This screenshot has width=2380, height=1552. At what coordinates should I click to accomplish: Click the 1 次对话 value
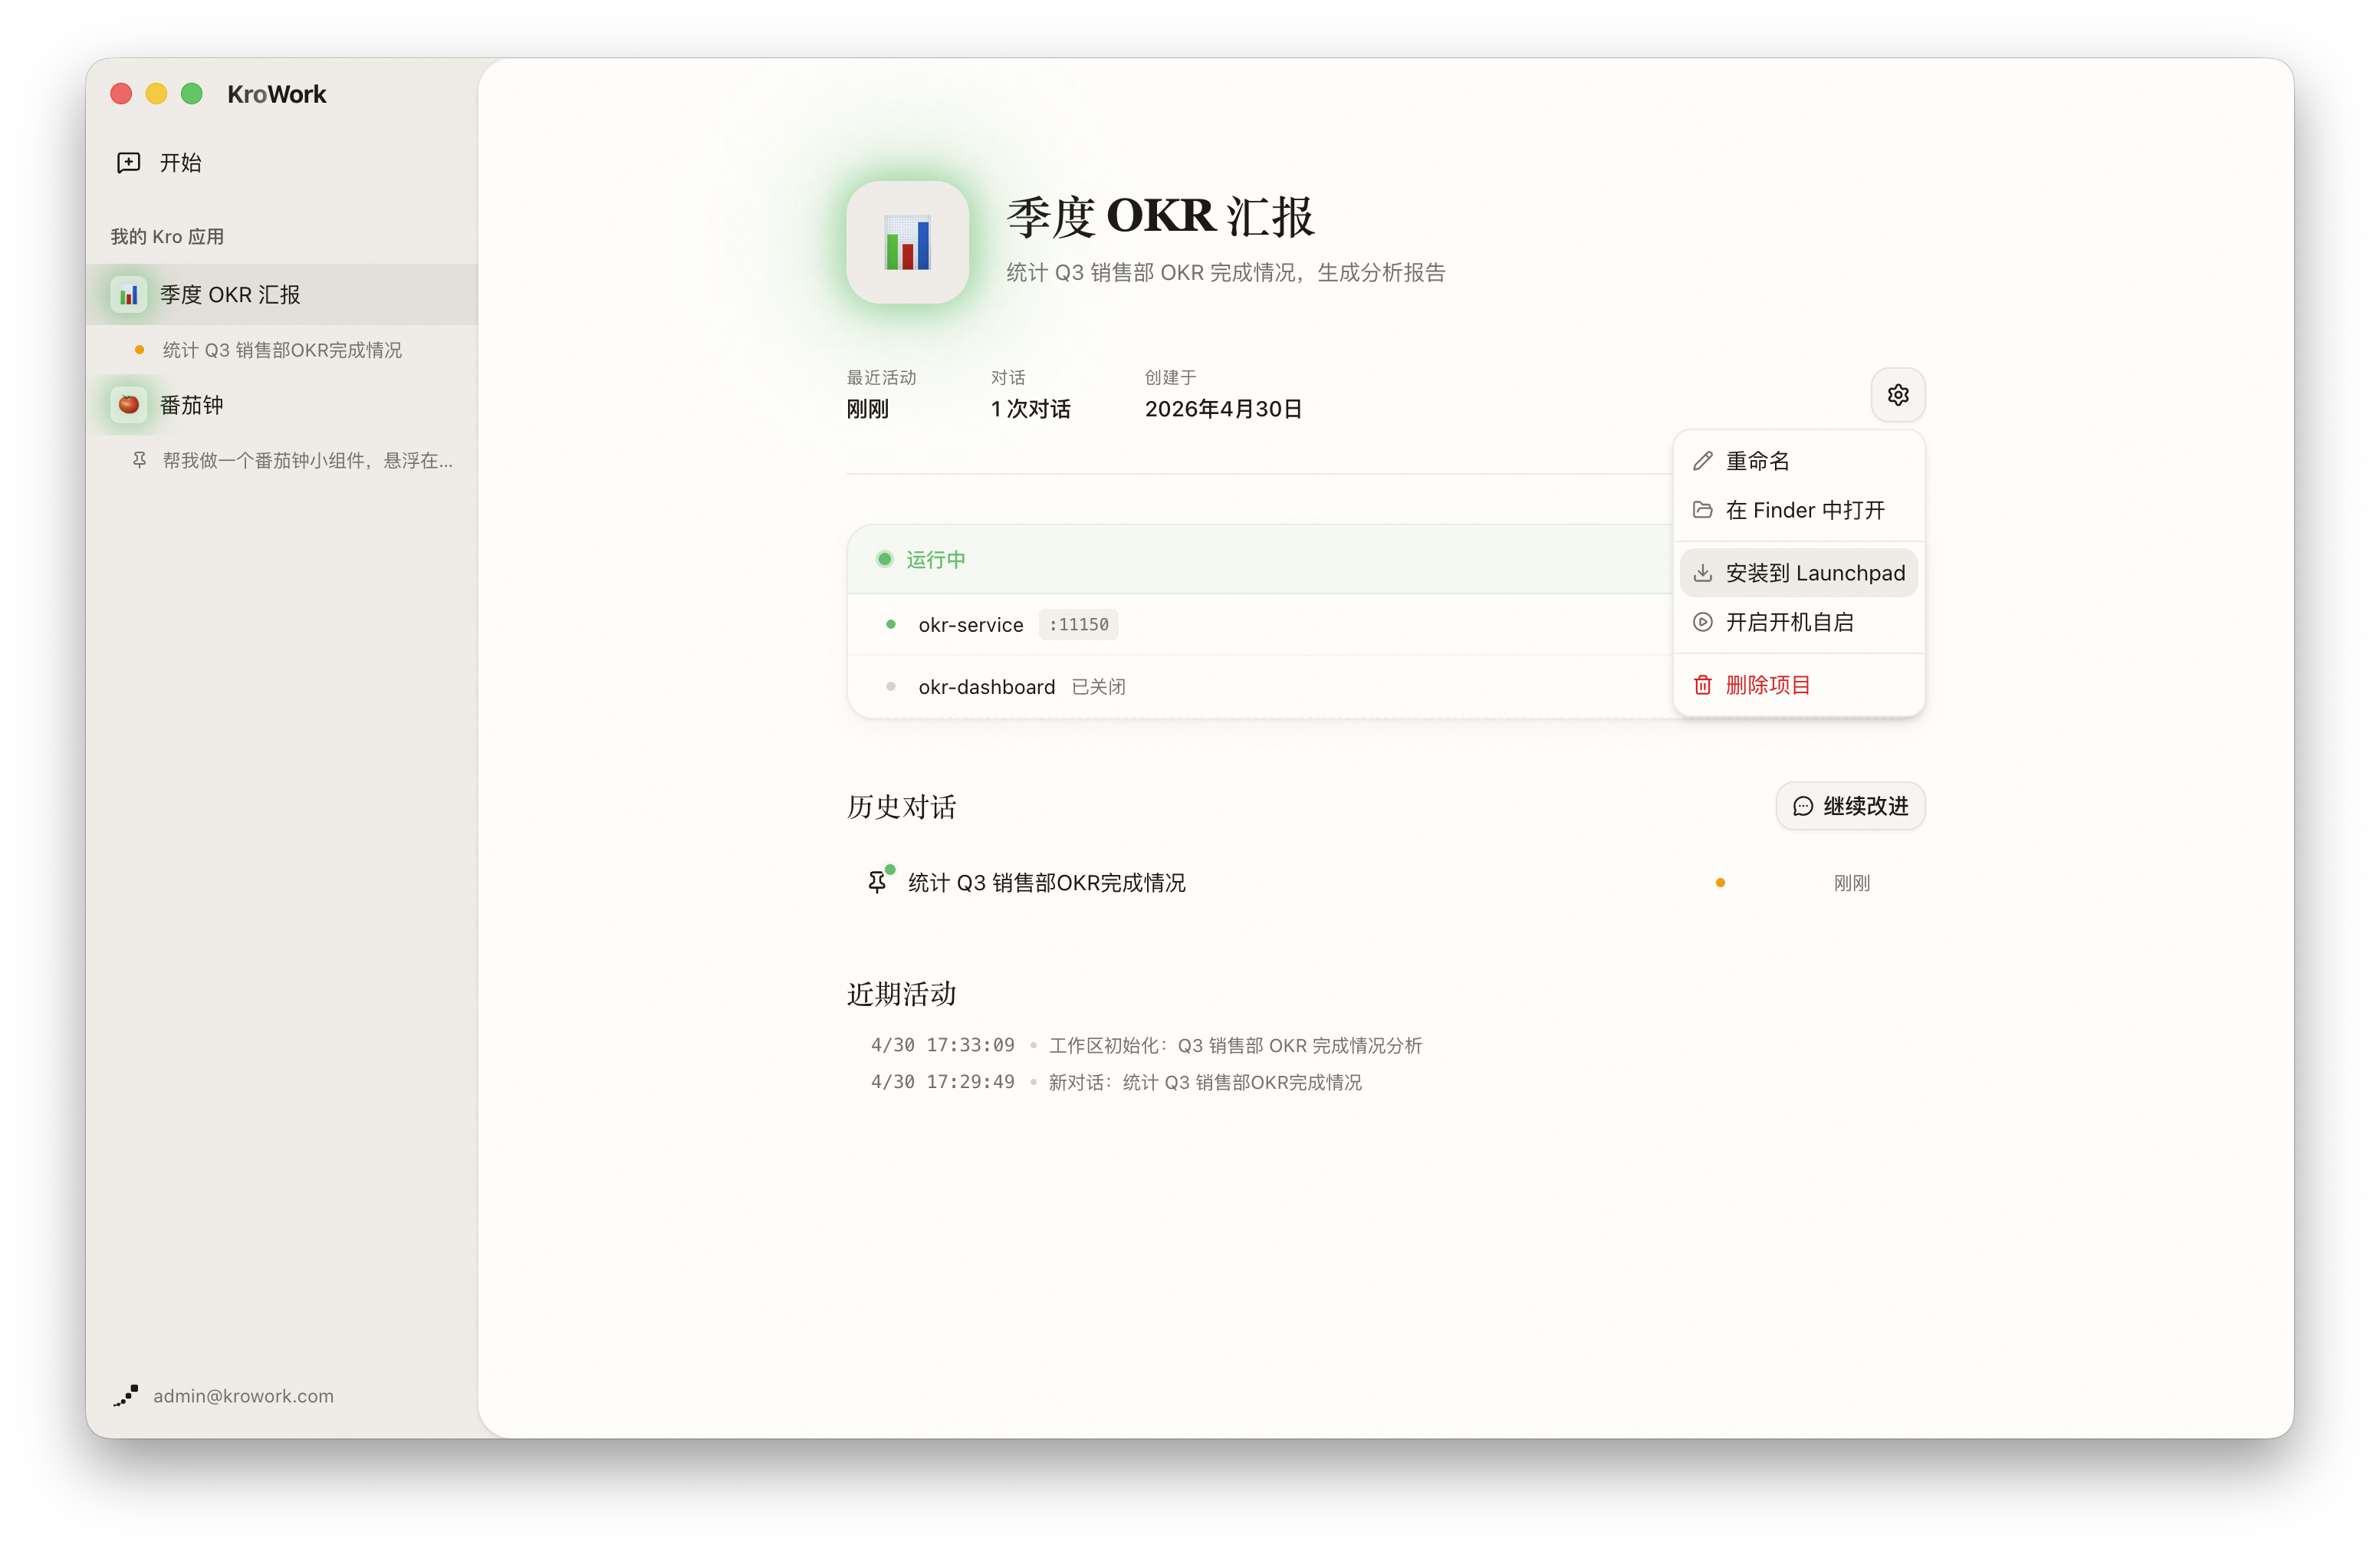pos(1030,408)
